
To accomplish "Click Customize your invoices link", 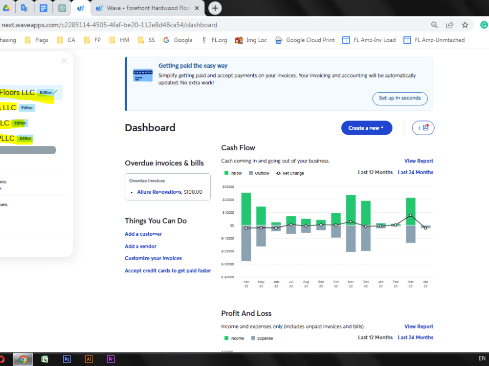I will [153, 258].
